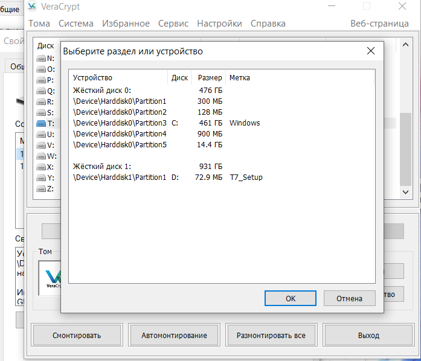
Task: Open the Система menu
Action: pyautogui.click(x=76, y=24)
